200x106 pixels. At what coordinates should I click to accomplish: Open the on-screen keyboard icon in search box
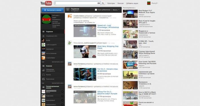[x=99, y=3]
